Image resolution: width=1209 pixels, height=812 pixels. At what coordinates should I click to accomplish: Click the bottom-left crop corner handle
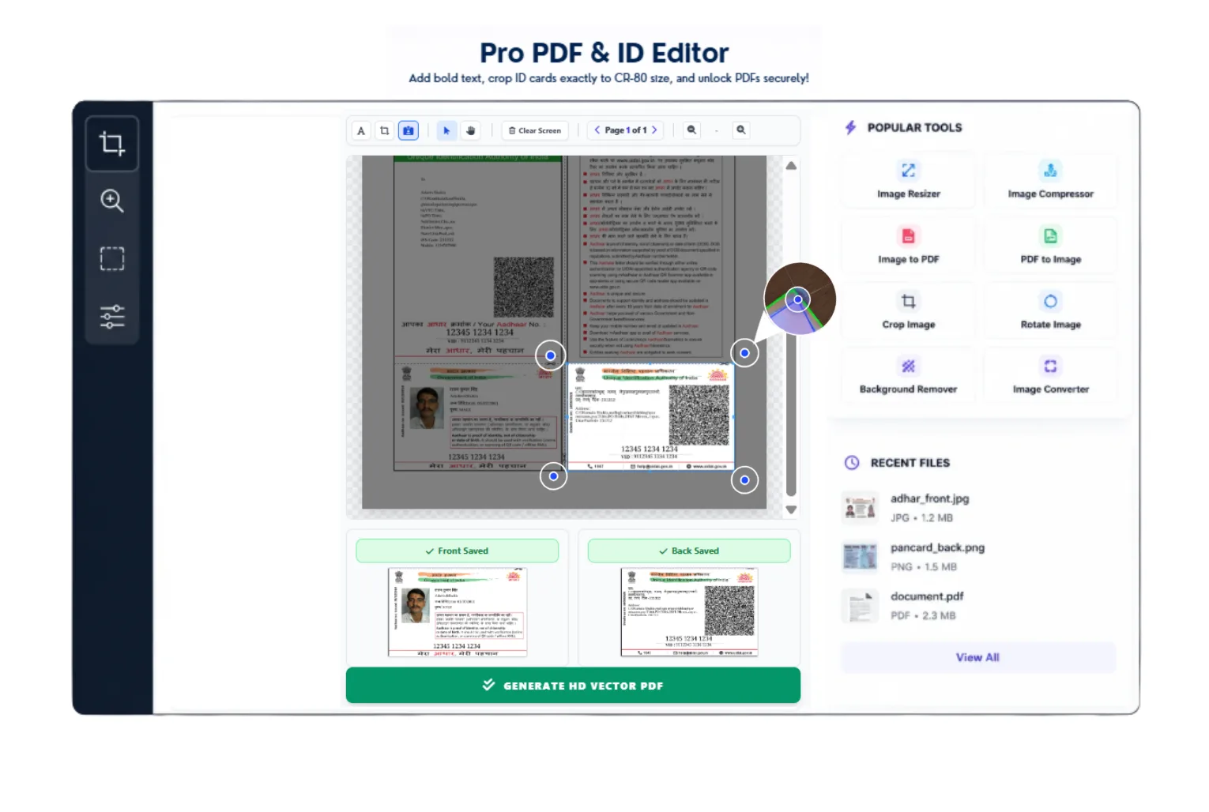coord(553,476)
